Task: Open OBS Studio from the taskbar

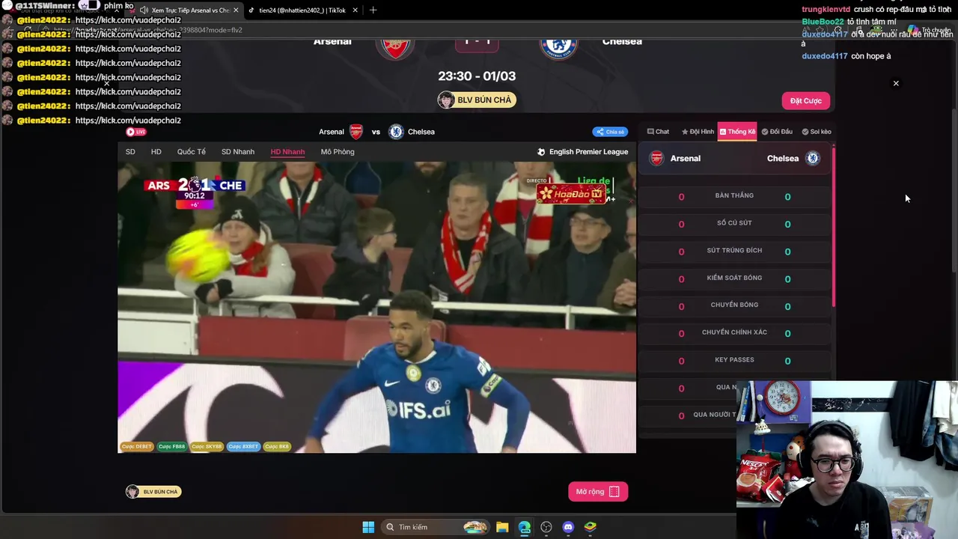Action: (546, 527)
